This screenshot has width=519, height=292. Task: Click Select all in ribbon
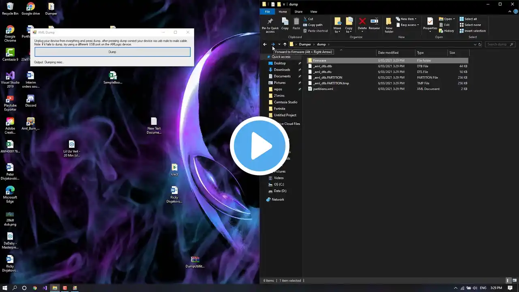pyautogui.click(x=468, y=19)
